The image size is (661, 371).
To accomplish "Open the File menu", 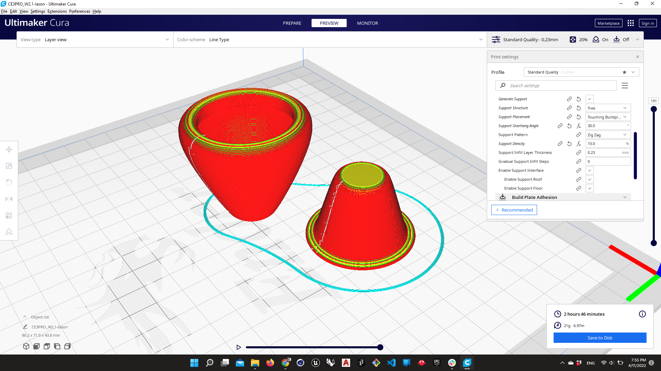I will (4, 11).
